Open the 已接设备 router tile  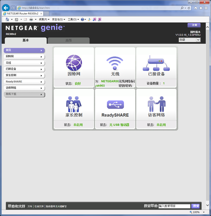pyautogui.click(x=156, y=67)
